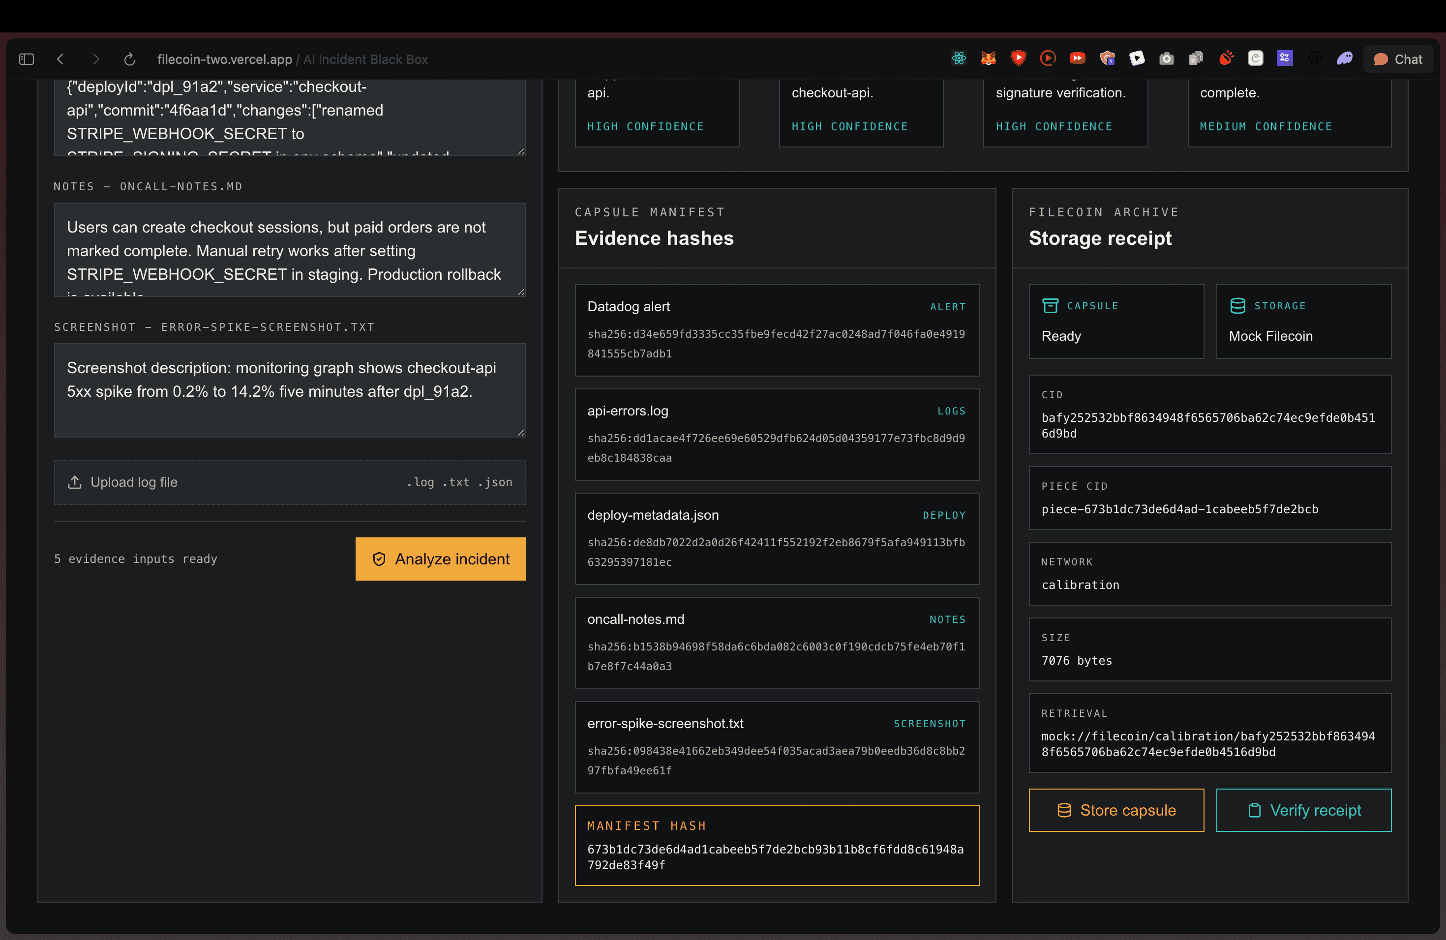Open the red shield play extension
Image resolution: width=1446 pixels, height=940 pixels.
[1018, 59]
